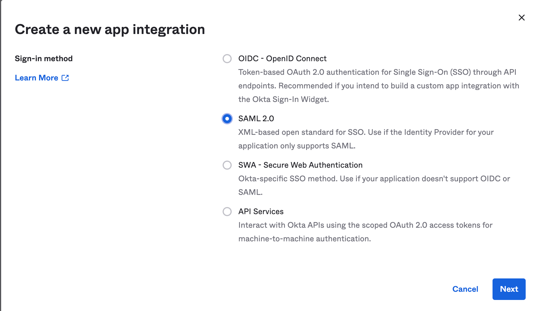Click the Sign-in method section label
The width and height of the screenshot is (537, 311).
click(44, 59)
